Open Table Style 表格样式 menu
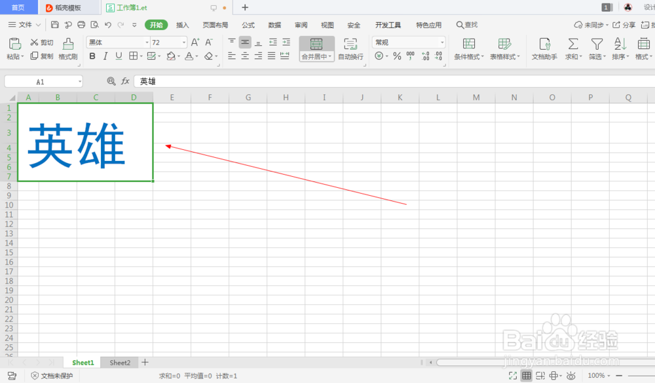 click(x=504, y=49)
